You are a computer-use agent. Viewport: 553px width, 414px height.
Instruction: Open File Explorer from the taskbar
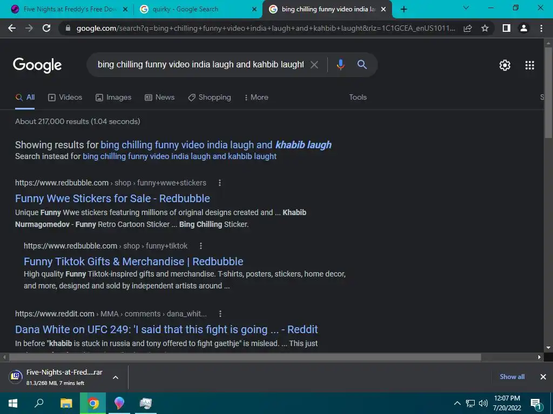[x=66, y=403]
